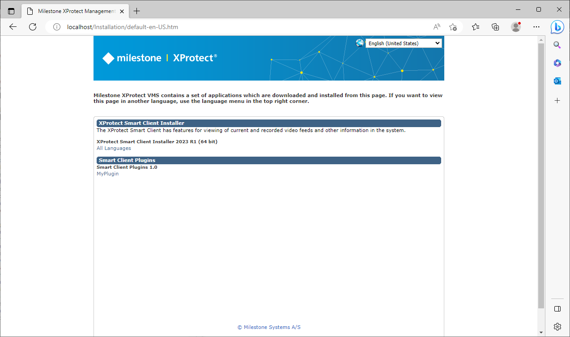Close the Milestone XProtect Management tab

click(122, 11)
